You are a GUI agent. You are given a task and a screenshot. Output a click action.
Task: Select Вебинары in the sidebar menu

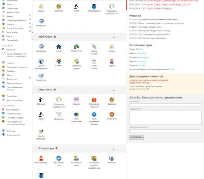pos(11,131)
